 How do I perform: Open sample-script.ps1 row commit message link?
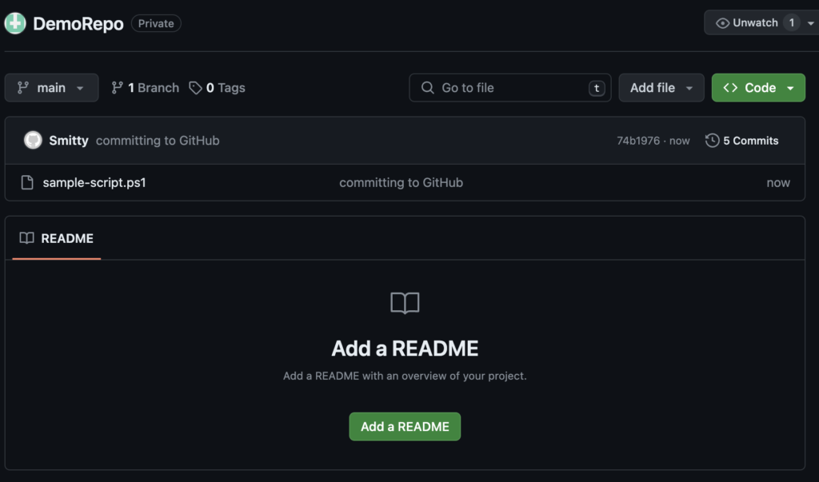402,183
